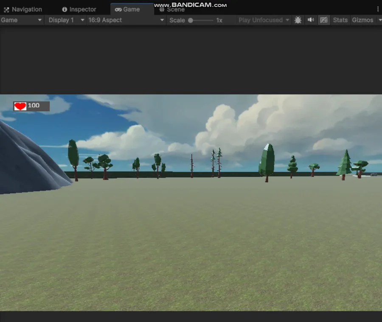Click the 100 health counter
This screenshot has width=382, height=322.
click(34, 106)
